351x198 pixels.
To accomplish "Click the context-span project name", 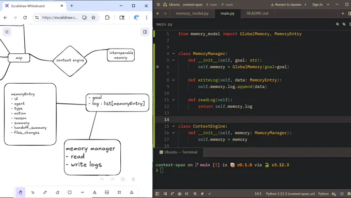I will tap(193, 5).
